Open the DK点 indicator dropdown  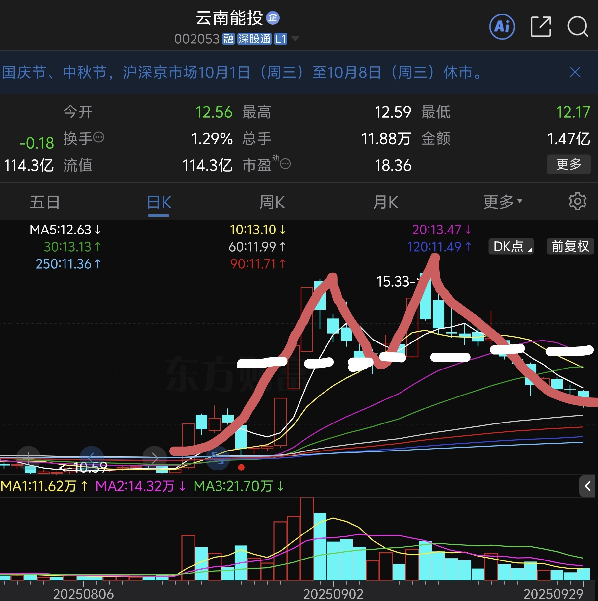point(511,246)
